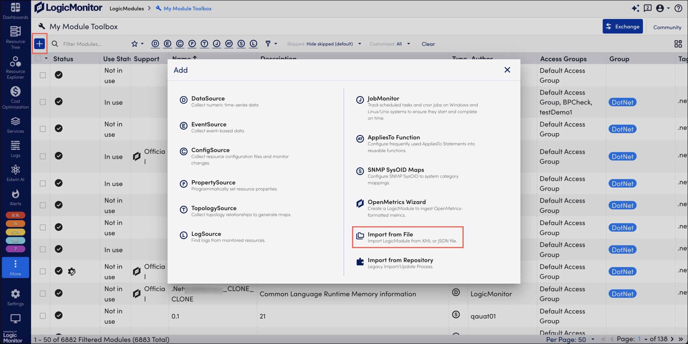
Task: Click the blue plus Add button
Action: click(40, 44)
